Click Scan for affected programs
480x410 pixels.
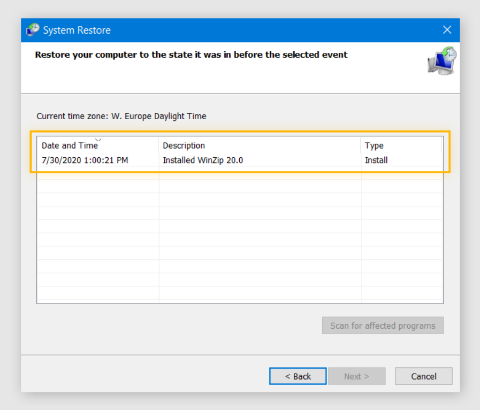coord(383,326)
